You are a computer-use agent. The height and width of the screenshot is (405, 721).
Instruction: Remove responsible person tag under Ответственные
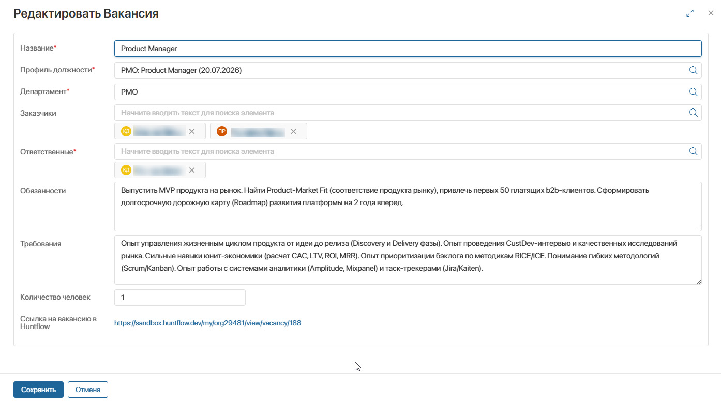(192, 170)
